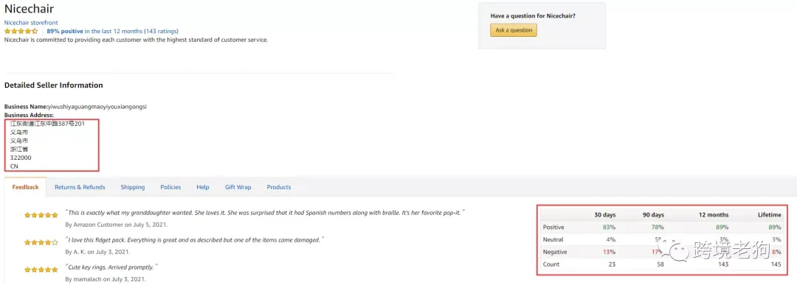The image size is (797, 285).
Task: Open the Nicechair storefront link
Action: point(31,23)
